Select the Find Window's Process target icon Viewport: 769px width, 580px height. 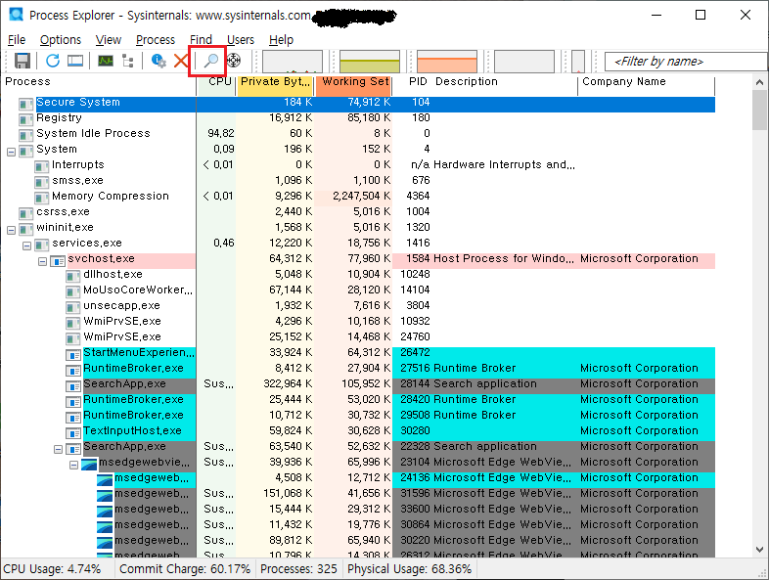tap(234, 61)
